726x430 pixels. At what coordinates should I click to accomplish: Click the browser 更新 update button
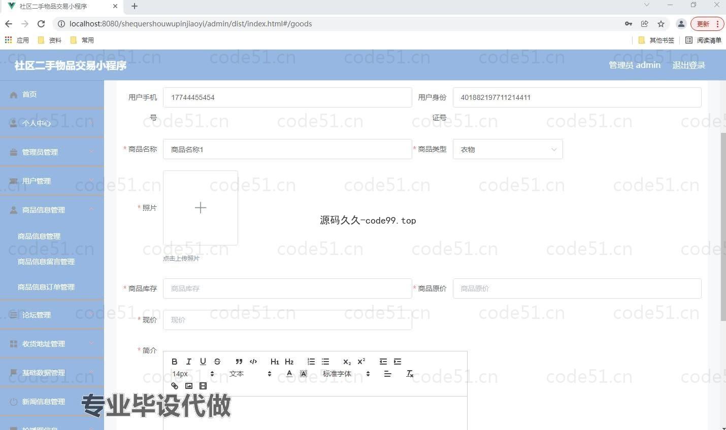pos(707,24)
